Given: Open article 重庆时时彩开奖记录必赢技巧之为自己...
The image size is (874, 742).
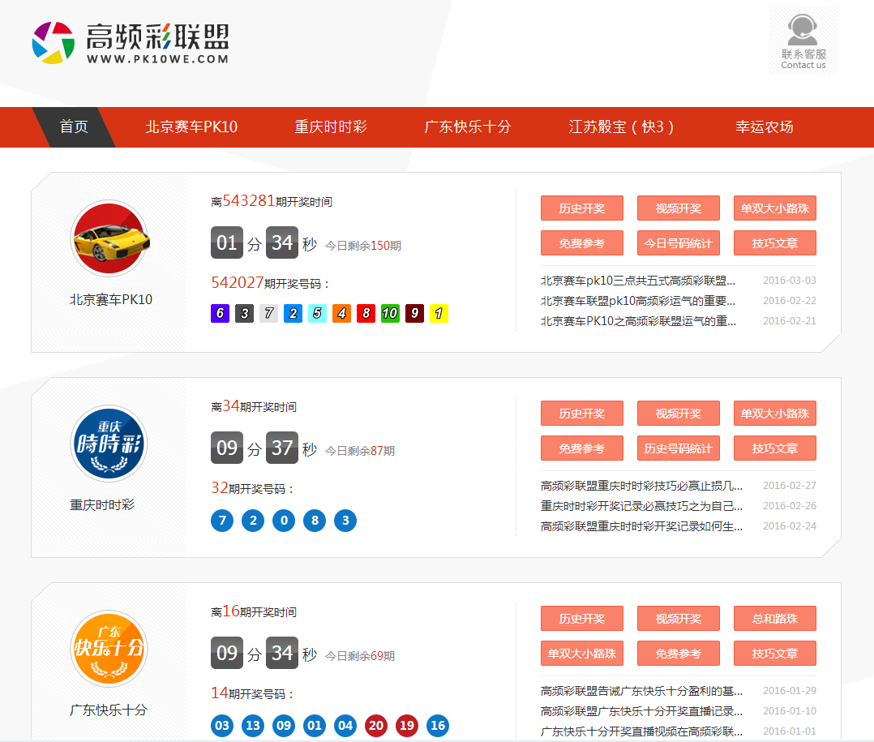Looking at the screenshot, I should click(x=641, y=506).
